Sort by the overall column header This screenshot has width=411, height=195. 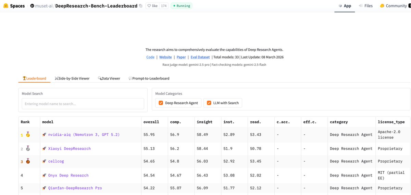click(151, 122)
